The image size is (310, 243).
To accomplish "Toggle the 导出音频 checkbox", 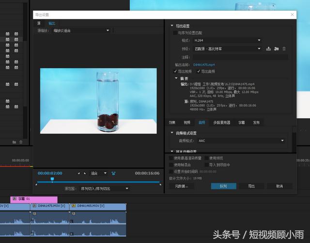I will pyautogui.click(x=199, y=71).
